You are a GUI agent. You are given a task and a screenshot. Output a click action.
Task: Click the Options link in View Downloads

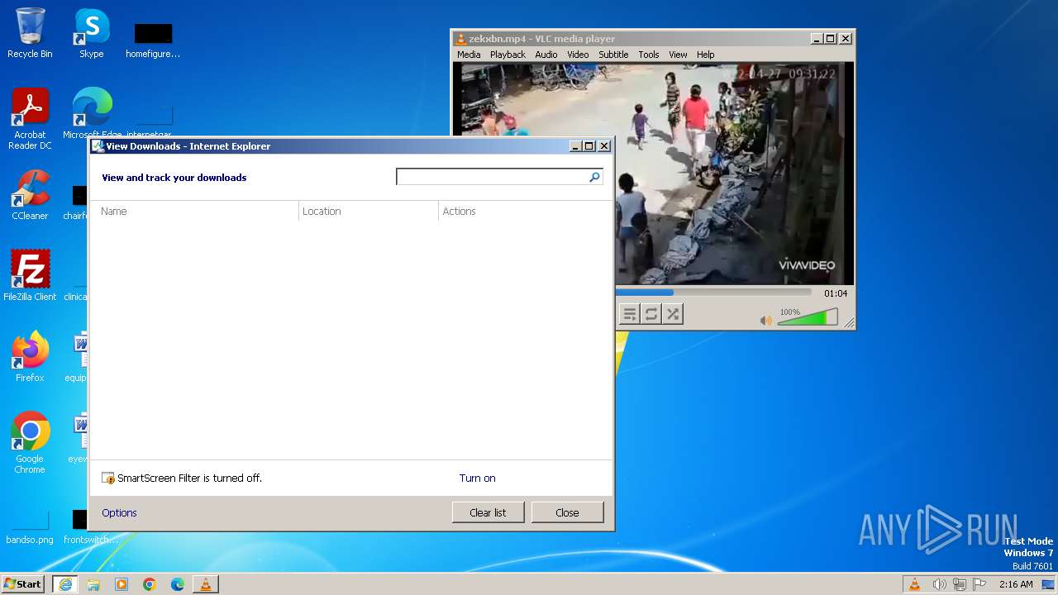coord(119,512)
